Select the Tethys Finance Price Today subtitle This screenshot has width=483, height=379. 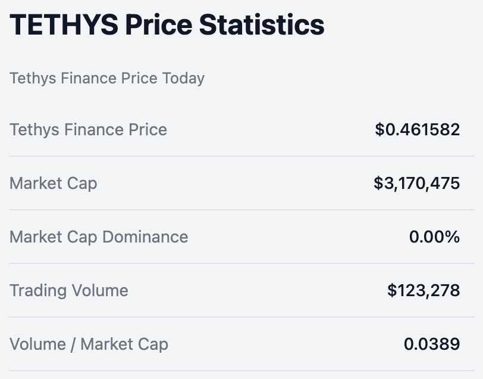click(x=107, y=79)
